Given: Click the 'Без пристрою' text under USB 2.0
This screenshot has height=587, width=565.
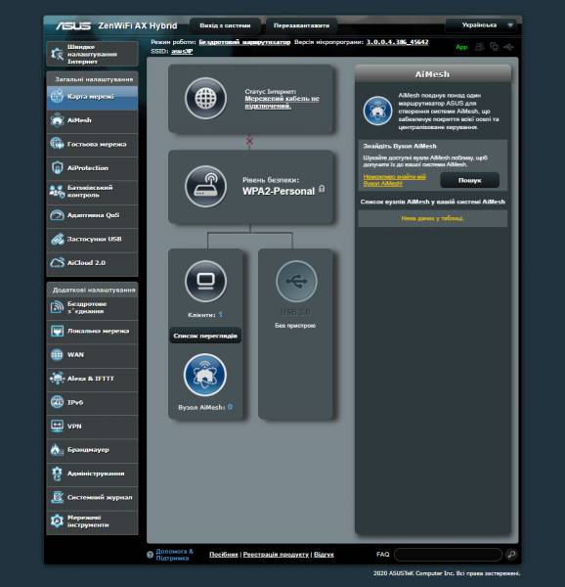Looking at the screenshot, I should click(295, 326).
